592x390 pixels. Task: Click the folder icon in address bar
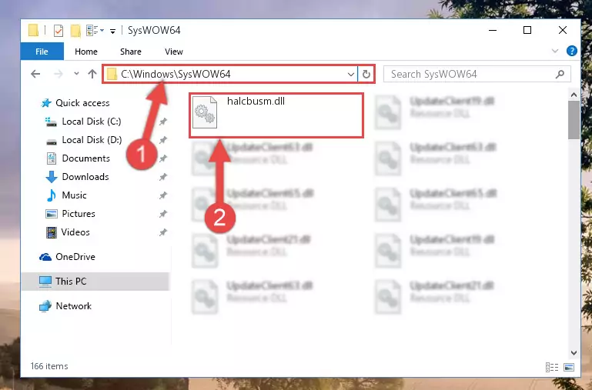pos(112,74)
